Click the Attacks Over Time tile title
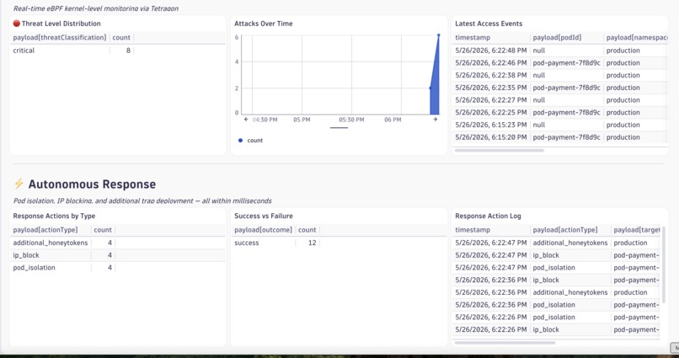 pyautogui.click(x=264, y=24)
